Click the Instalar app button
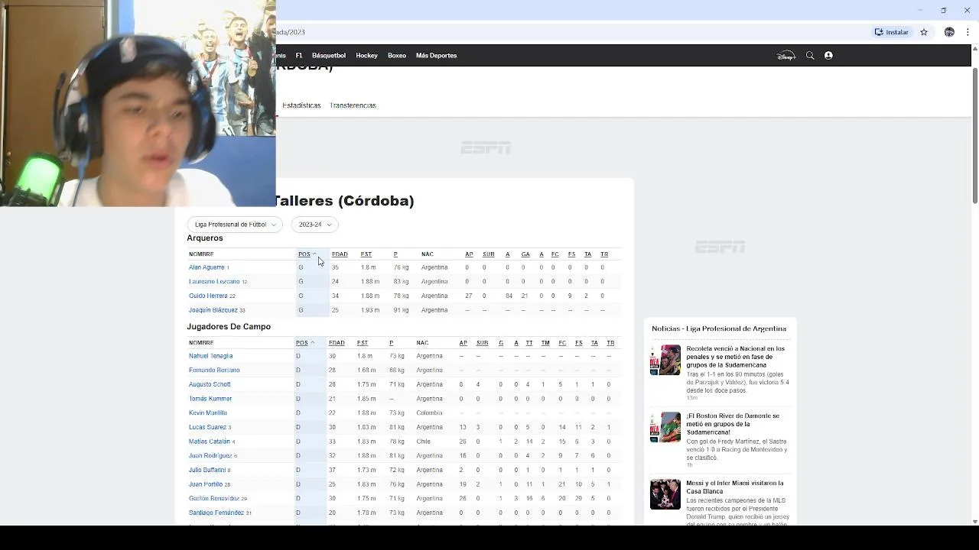The width and height of the screenshot is (979, 550). coord(892,32)
